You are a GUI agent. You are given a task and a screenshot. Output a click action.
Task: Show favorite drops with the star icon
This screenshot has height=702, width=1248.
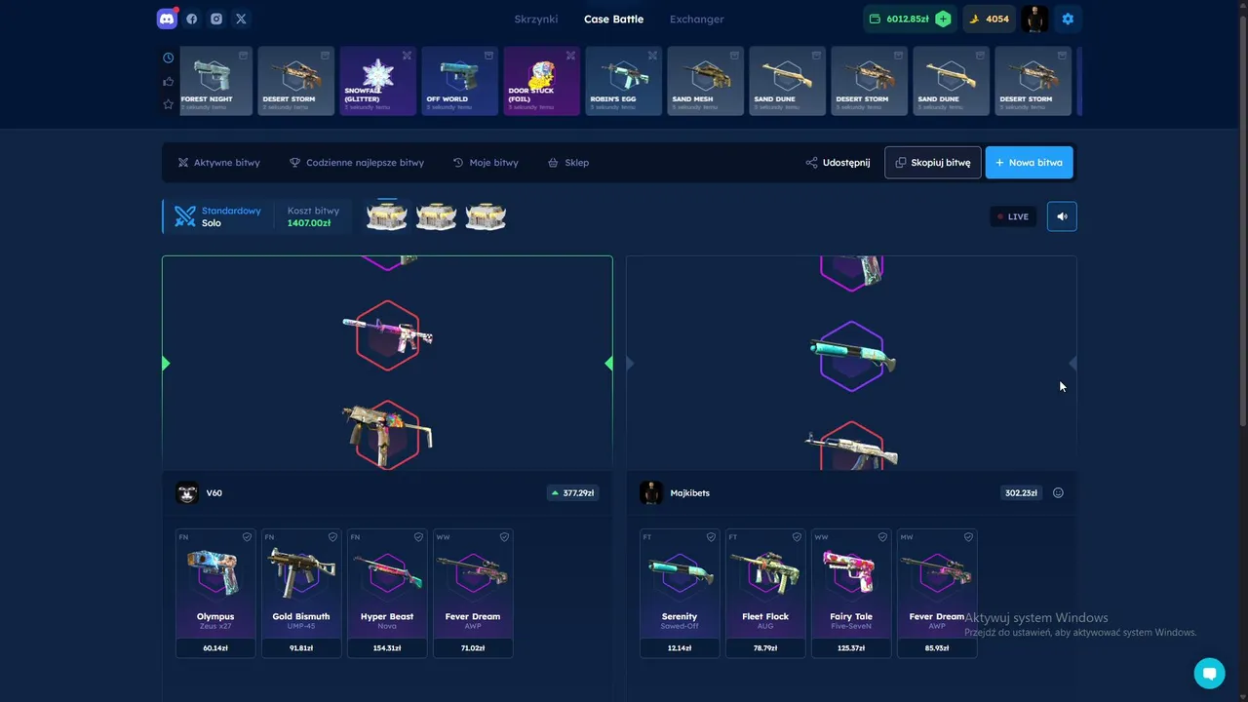tap(169, 104)
